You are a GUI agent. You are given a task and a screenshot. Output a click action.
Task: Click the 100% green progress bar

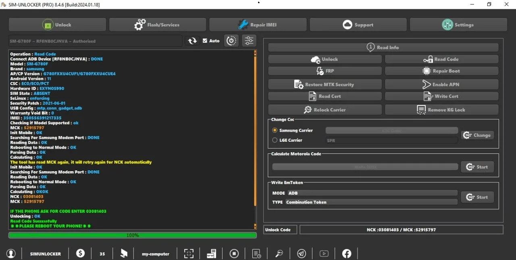click(132, 235)
